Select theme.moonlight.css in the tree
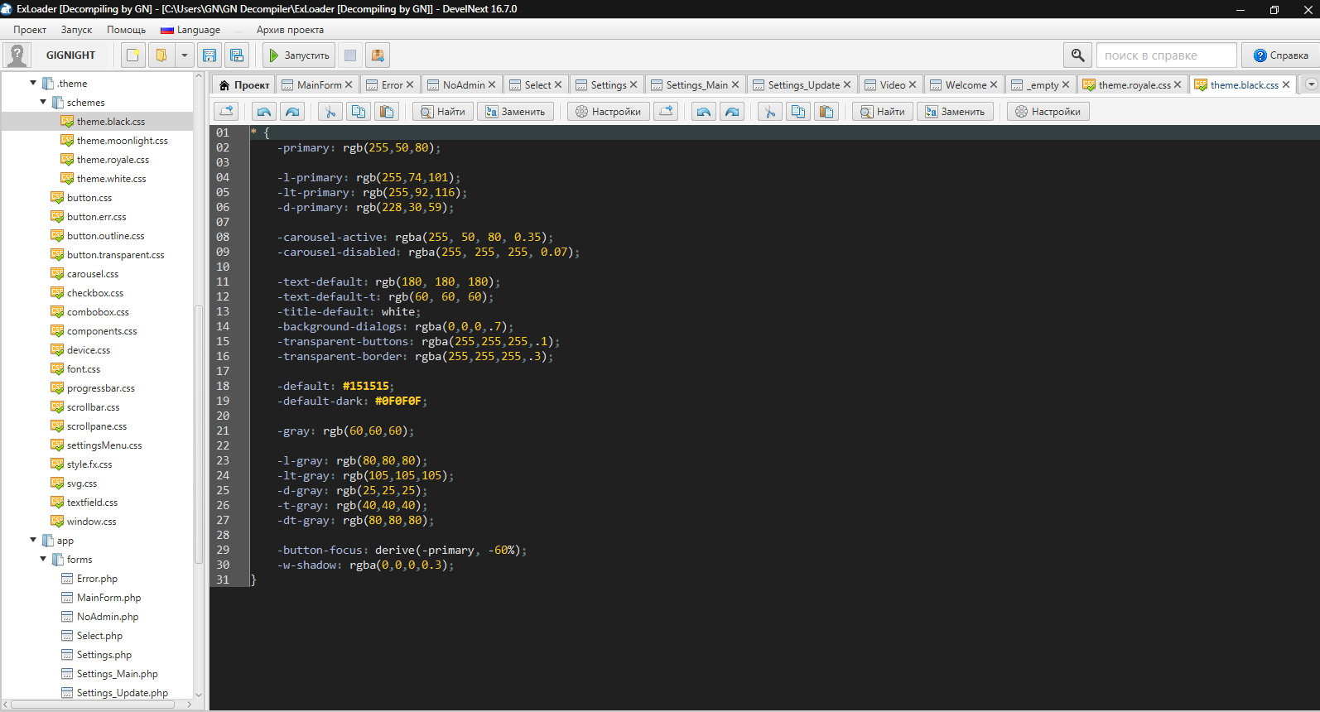1320x712 pixels. [x=122, y=141]
